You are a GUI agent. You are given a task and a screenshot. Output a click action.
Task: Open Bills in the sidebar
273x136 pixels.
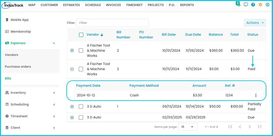(8, 79)
